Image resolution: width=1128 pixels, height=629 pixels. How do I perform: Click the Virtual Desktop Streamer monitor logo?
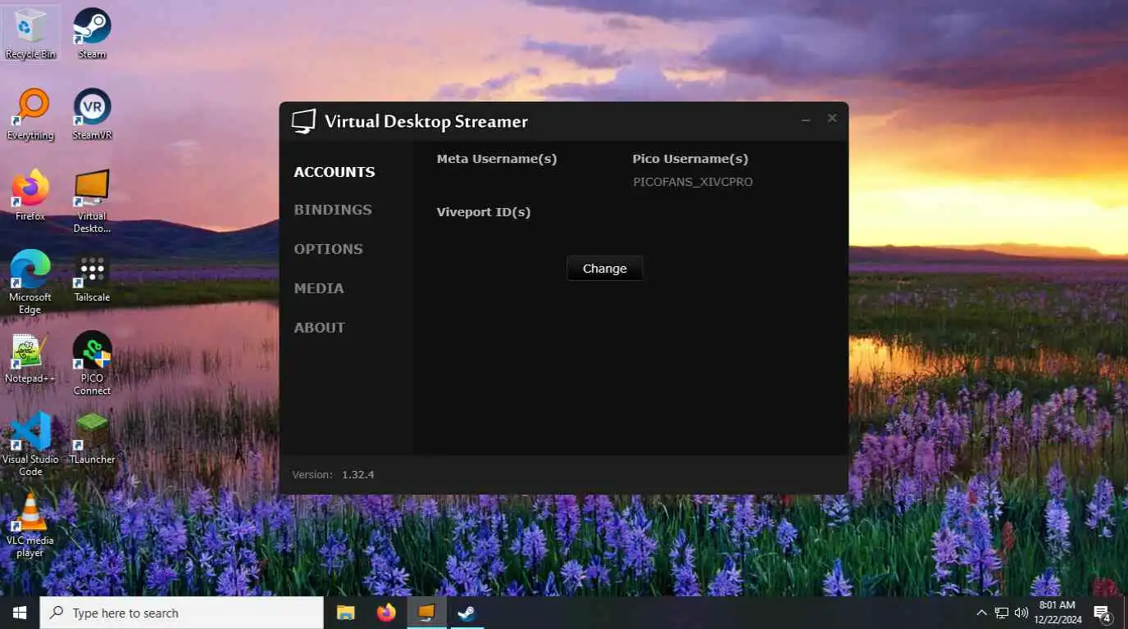[x=303, y=121]
